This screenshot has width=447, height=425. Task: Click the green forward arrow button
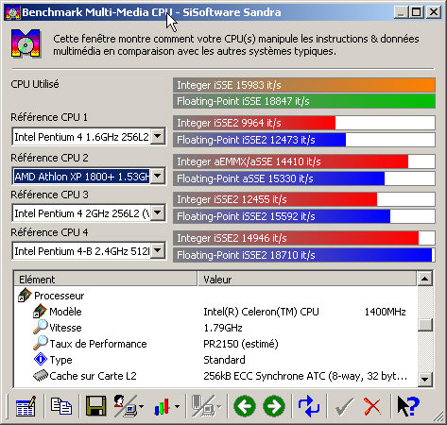coord(274,406)
